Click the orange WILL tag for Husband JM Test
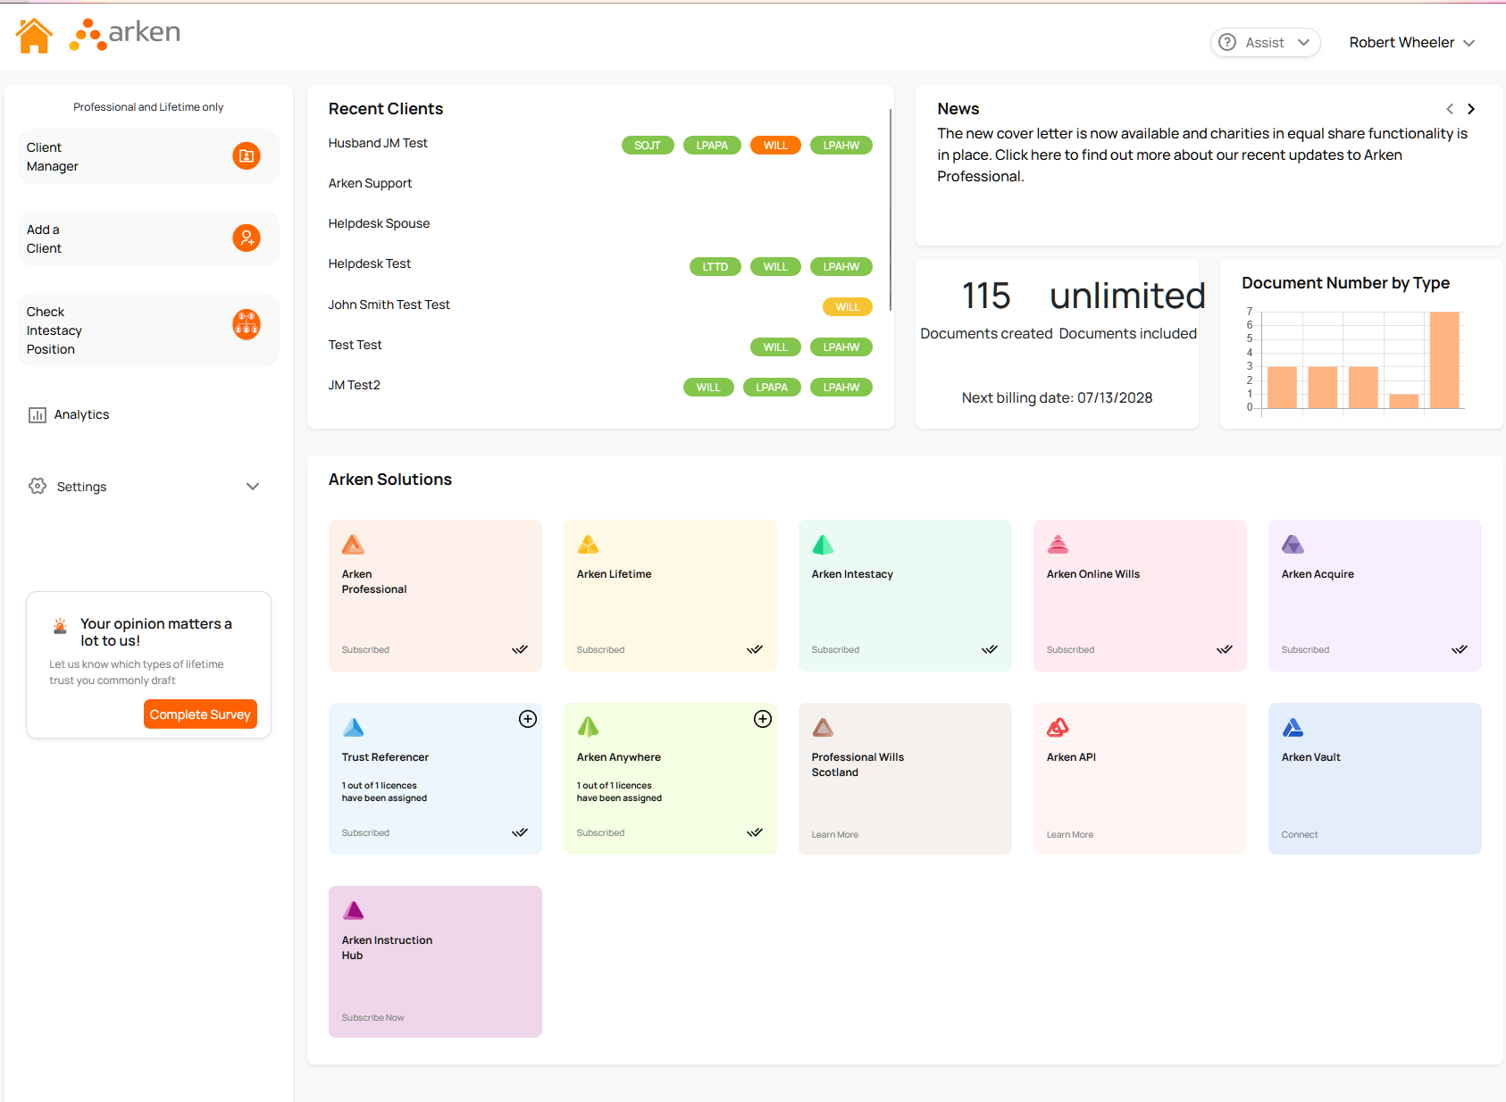Image resolution: width=1506 pixels, height=1102 pixels. click(775, 146)
